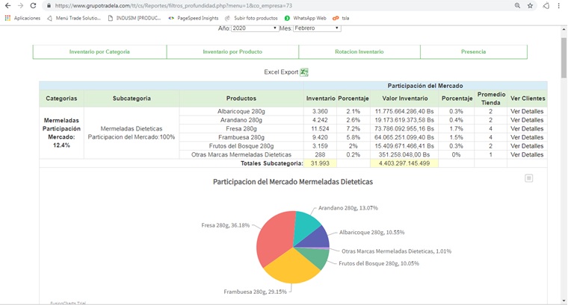Screen dimensions: 568x305
Task: Open the Presencia tab
Action: pyautogui.click(x=473, y=52)
